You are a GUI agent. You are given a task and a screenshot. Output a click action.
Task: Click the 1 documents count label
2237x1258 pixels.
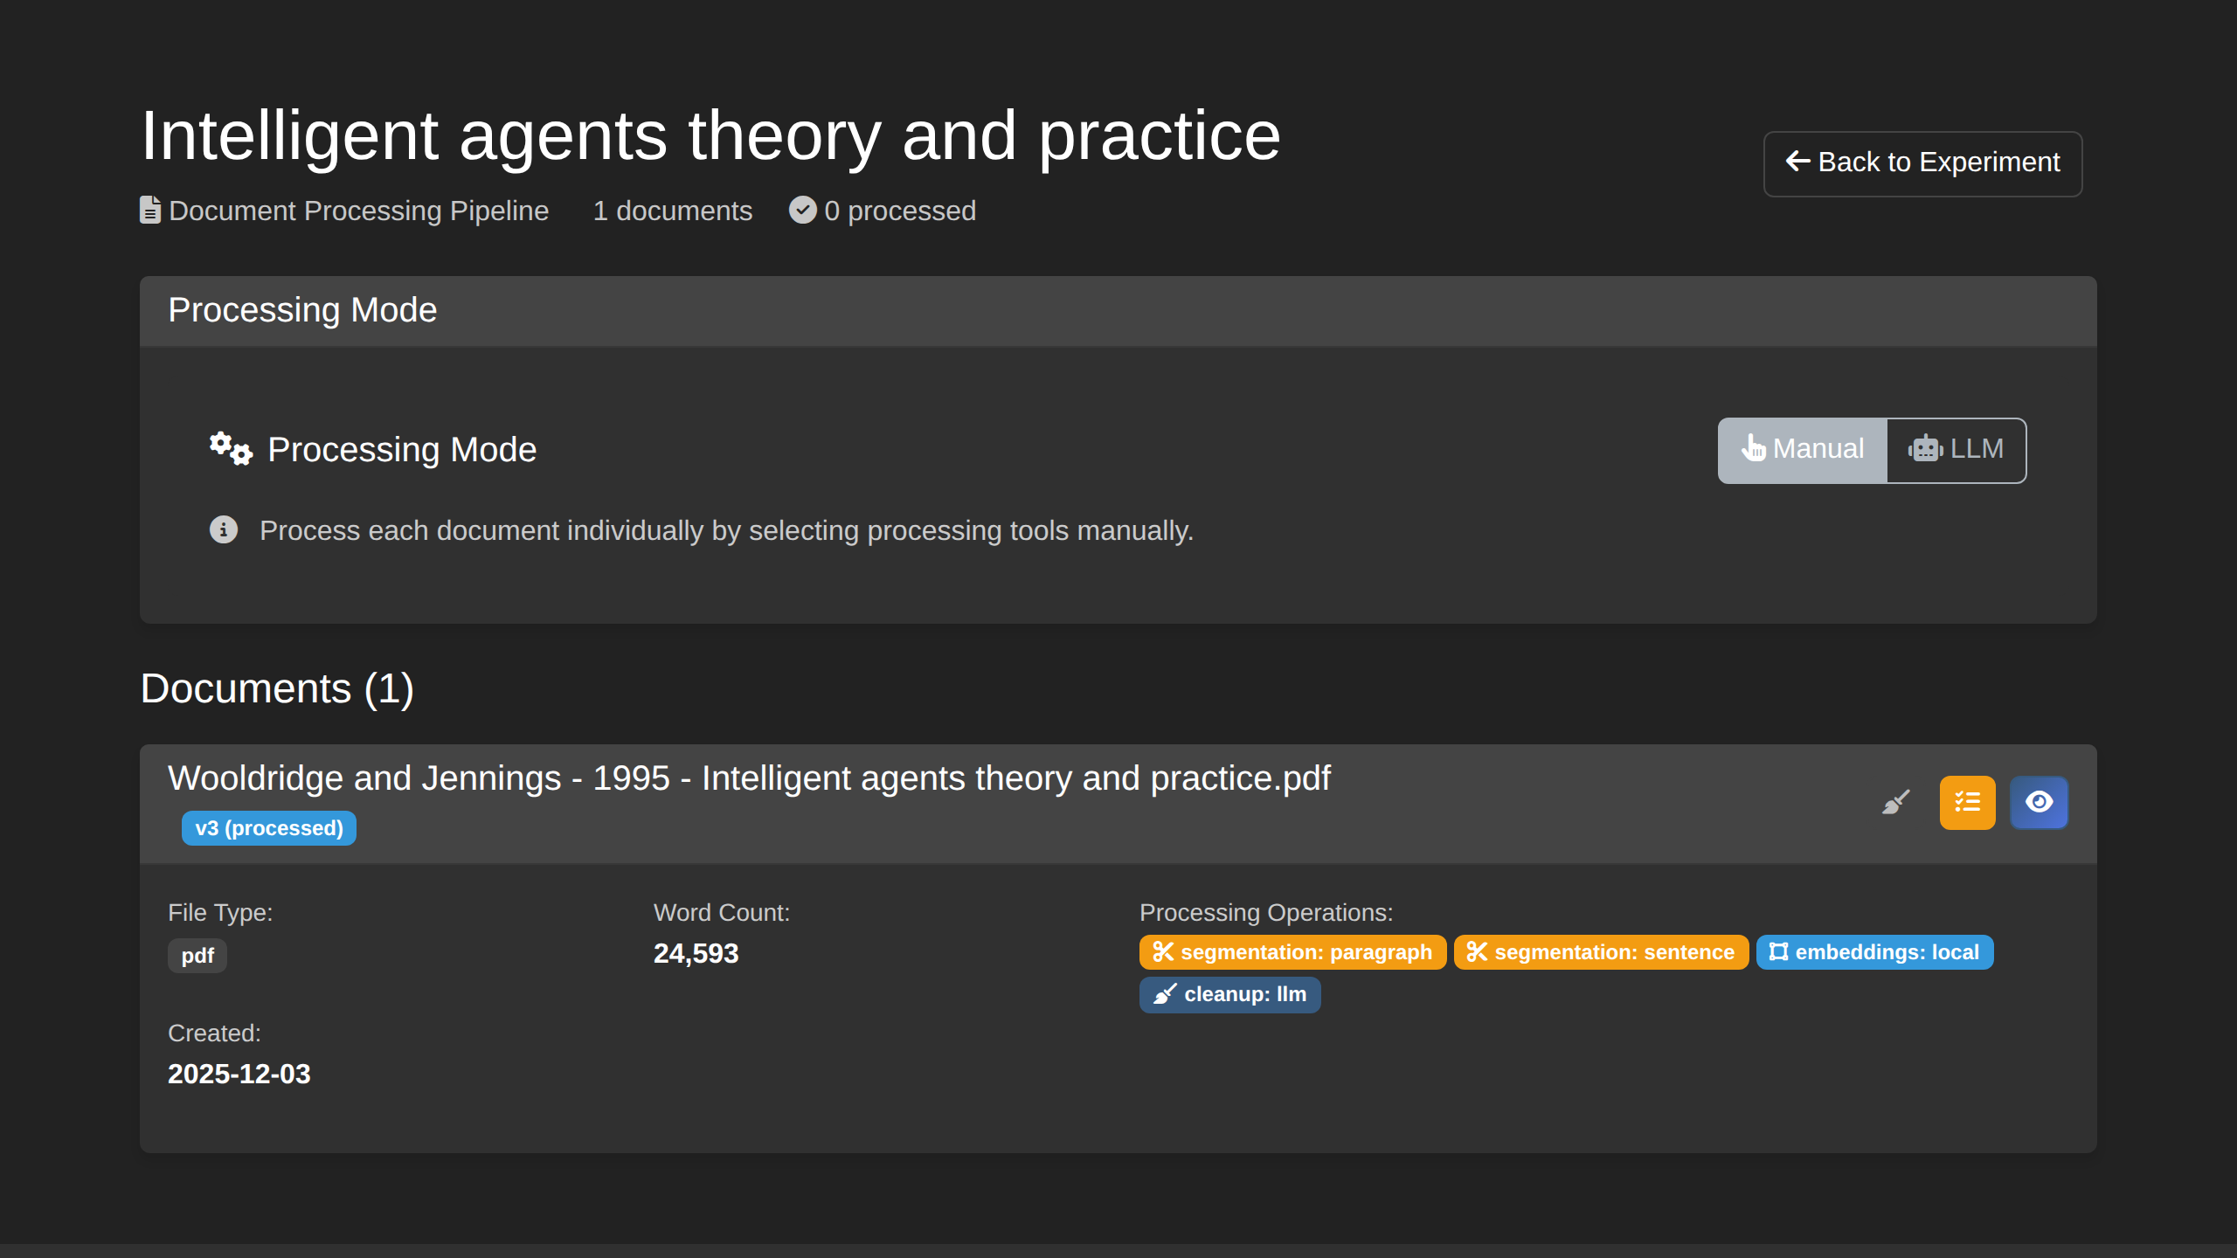point(672,211)
